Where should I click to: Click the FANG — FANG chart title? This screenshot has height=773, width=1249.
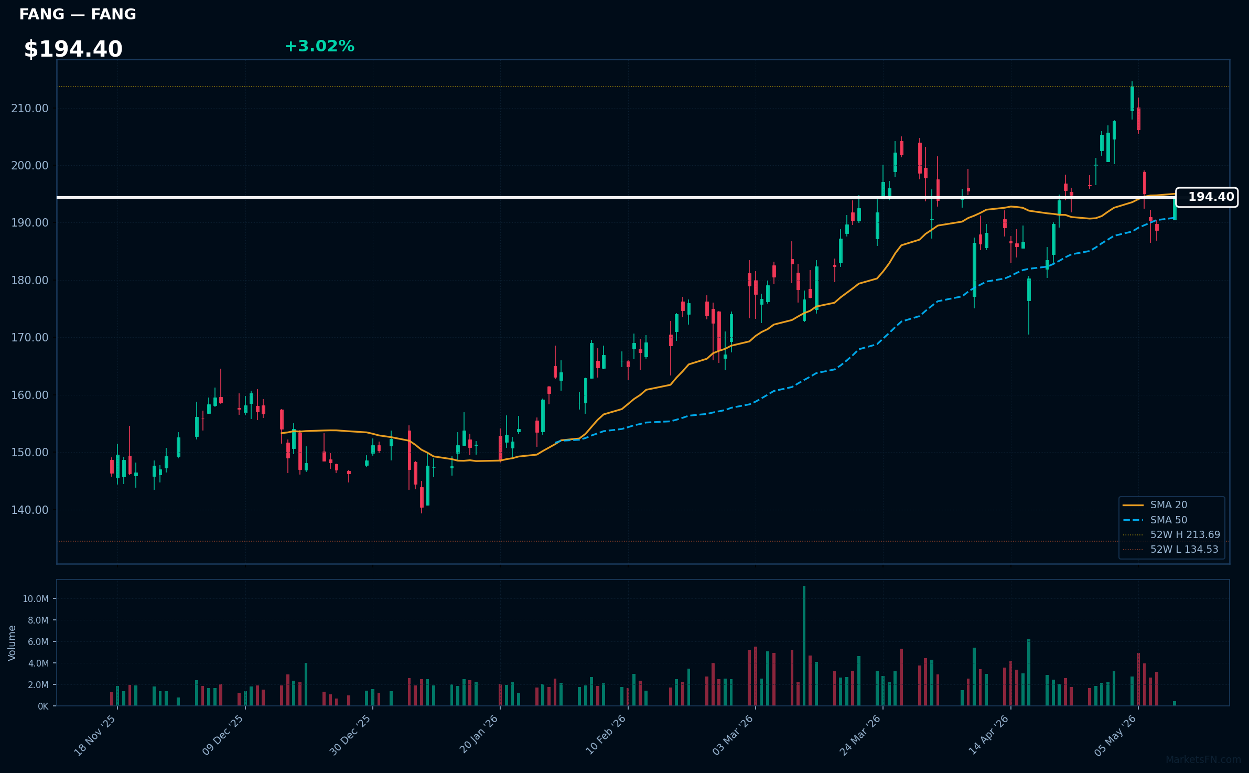coord(78,14)
